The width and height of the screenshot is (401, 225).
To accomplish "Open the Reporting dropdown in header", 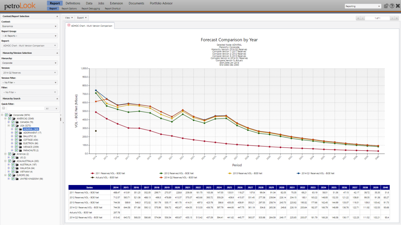I will pyautogui.click(x=363, y=6).
